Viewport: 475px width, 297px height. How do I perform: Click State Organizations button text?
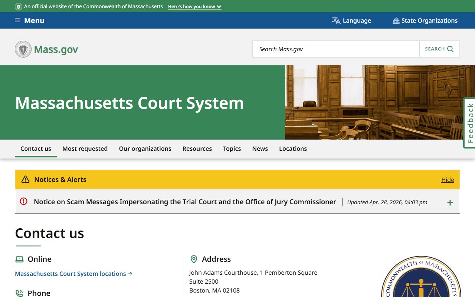[x=429, y=20]
